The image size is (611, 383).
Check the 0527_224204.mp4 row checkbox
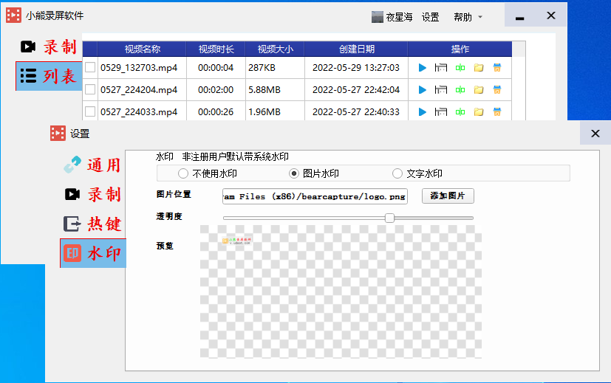[x=90, y=90]
